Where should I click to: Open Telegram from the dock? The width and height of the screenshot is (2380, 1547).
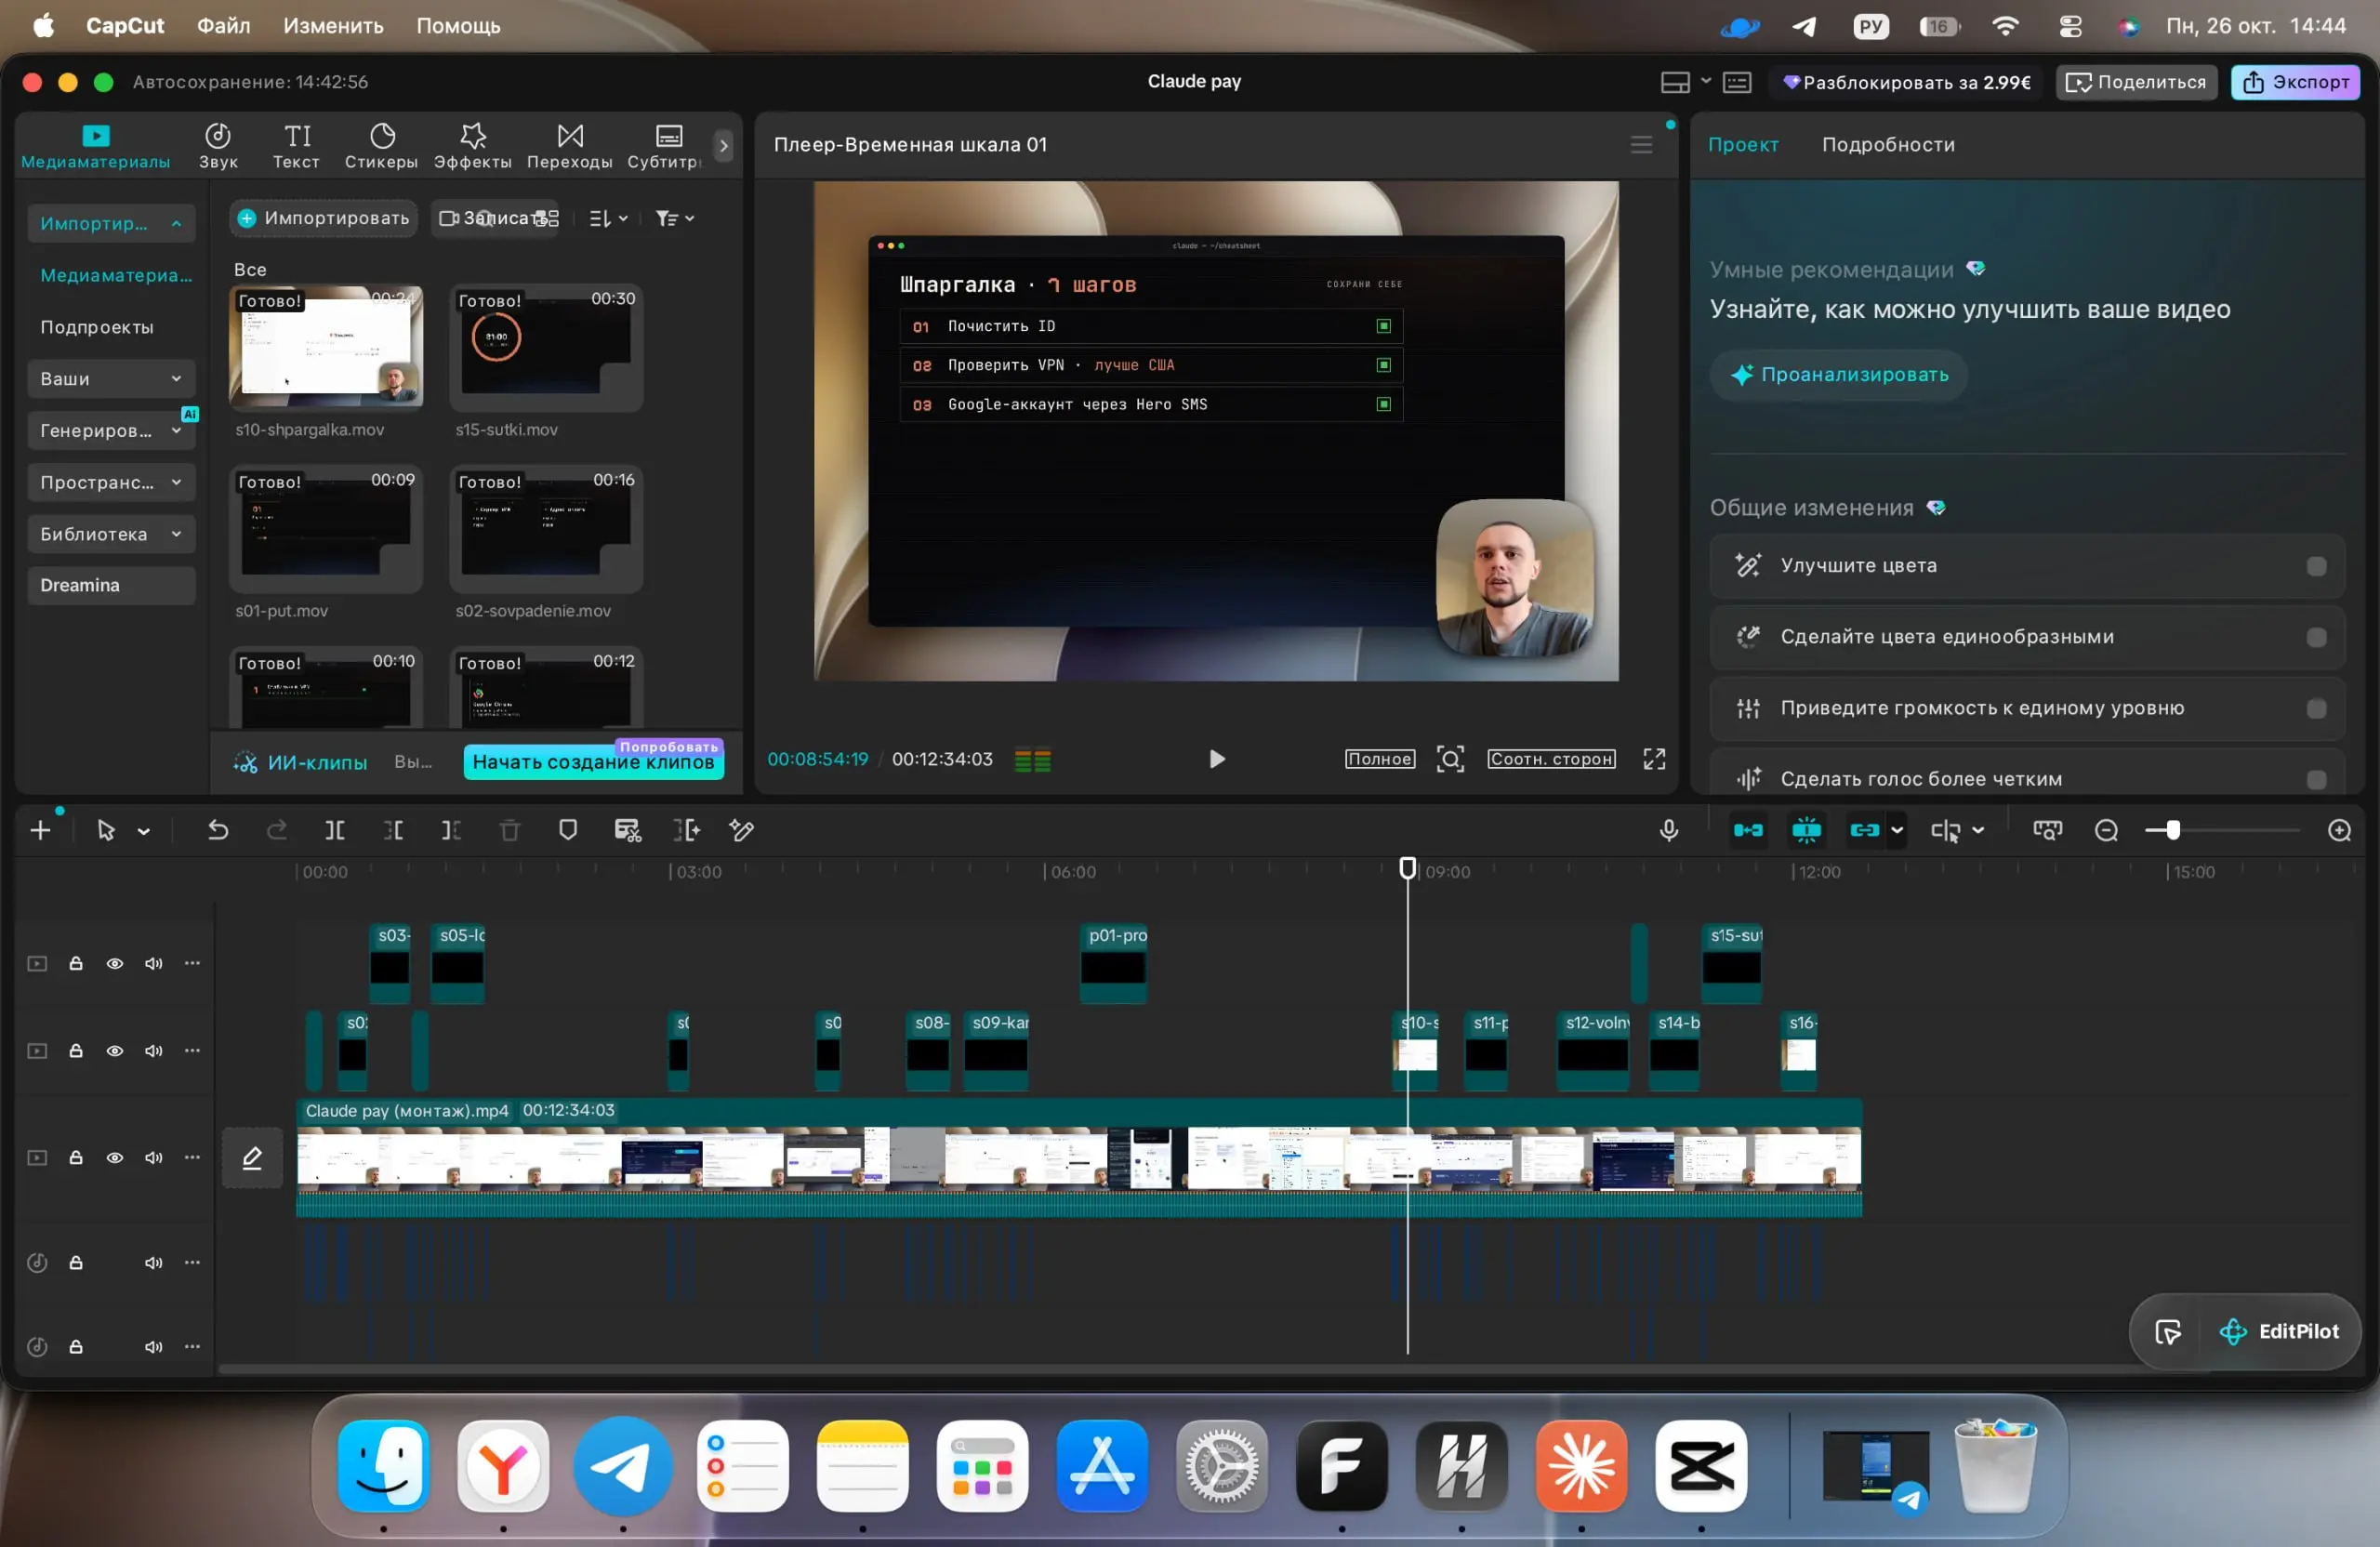[x=622, y=1466]
